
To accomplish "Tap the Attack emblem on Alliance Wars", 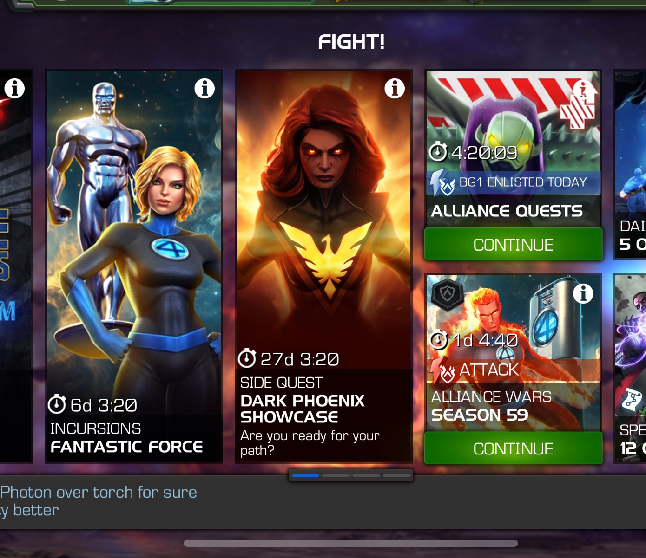I will point(442,370).
